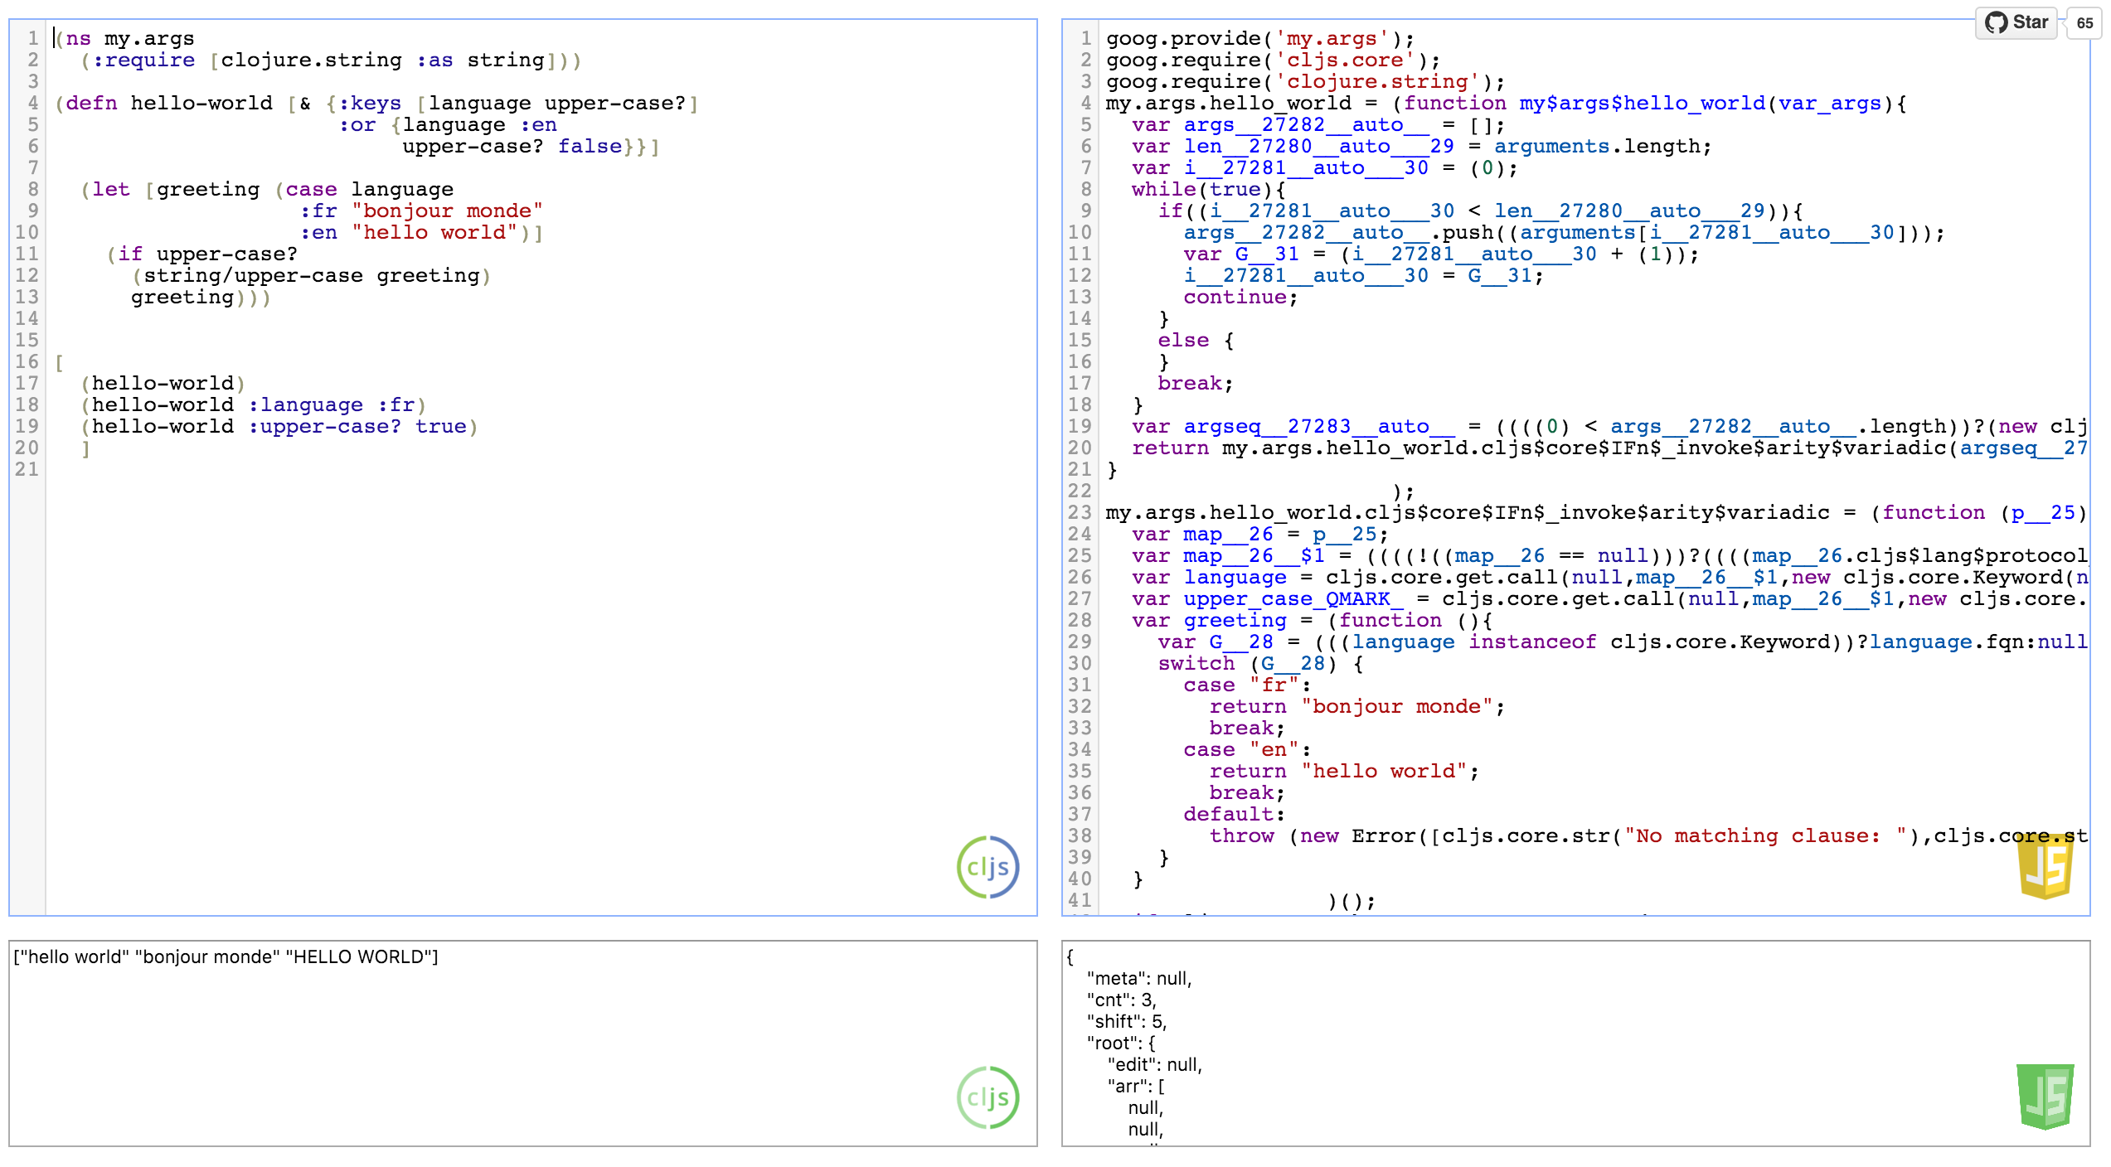Image resolution: width=2111 pixels, height=1167 pixels.
Task: Click 'string/upper-case greeting' in the ClojureScript code
Action: point(311,276)
